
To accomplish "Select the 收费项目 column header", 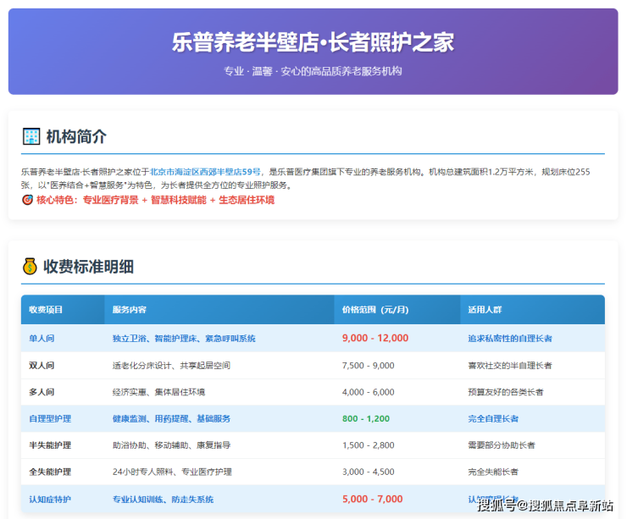I will coord(46,310).
